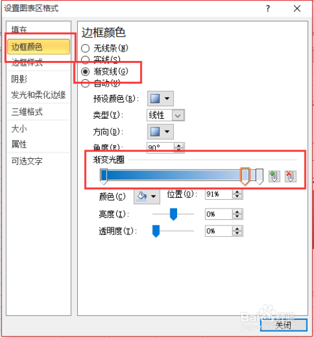Click the remove gradient stop icon
This screenshot has height=338, width=314.
(290, 177)
